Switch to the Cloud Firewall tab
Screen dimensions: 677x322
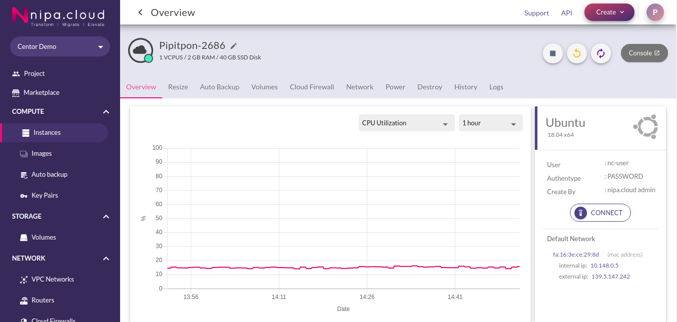(312, 87)
